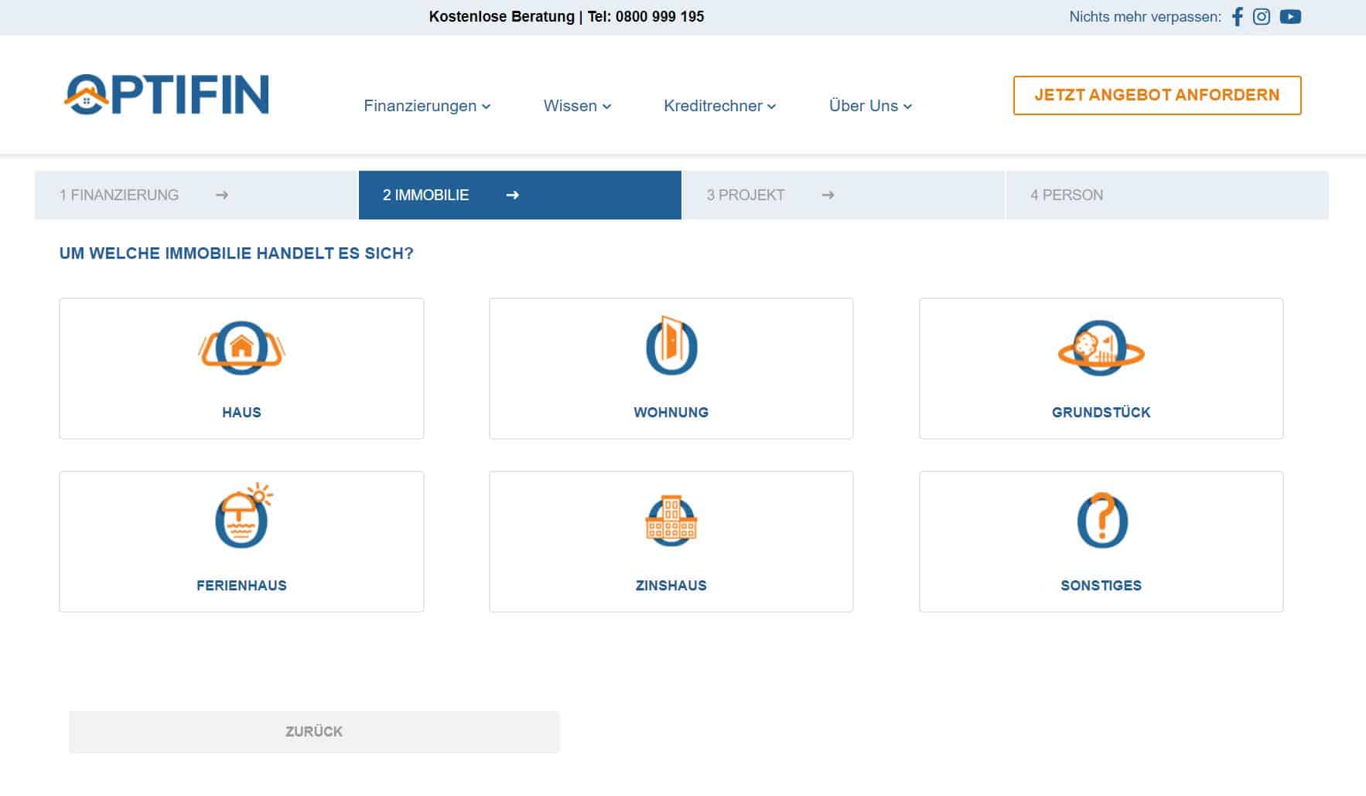Go to step 3 Projekt tab
The image size is (1366, 796).
(x=843, y=195)
